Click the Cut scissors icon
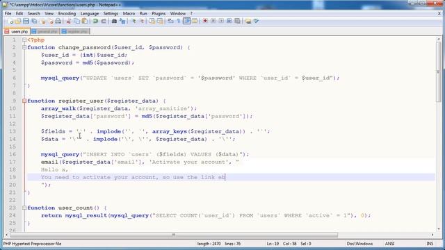This screenshot has width=445, height=250. (68, 22)
